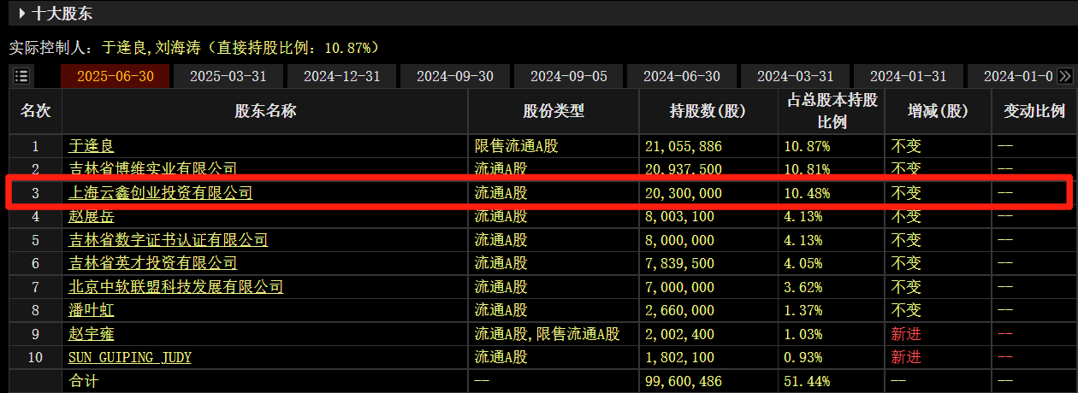This screenshot has width=1078, height=393.
Task: Open 上海云鑫创业投资有限公司 shareholder link
Action: point(160,193)
